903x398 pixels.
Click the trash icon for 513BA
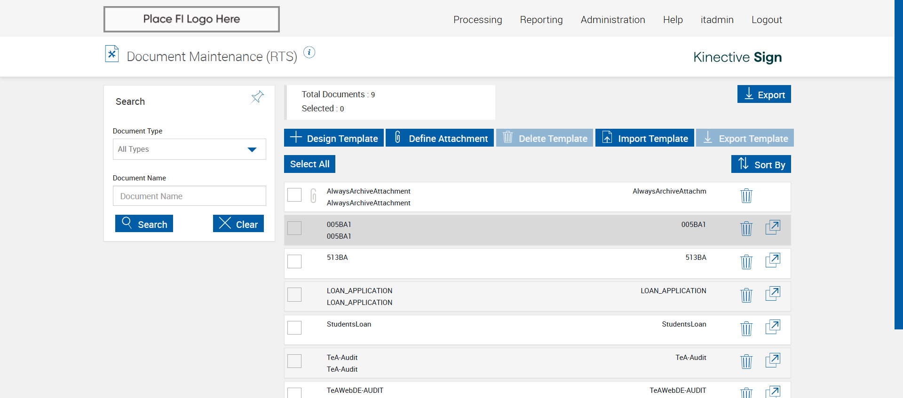click(746, 262)
